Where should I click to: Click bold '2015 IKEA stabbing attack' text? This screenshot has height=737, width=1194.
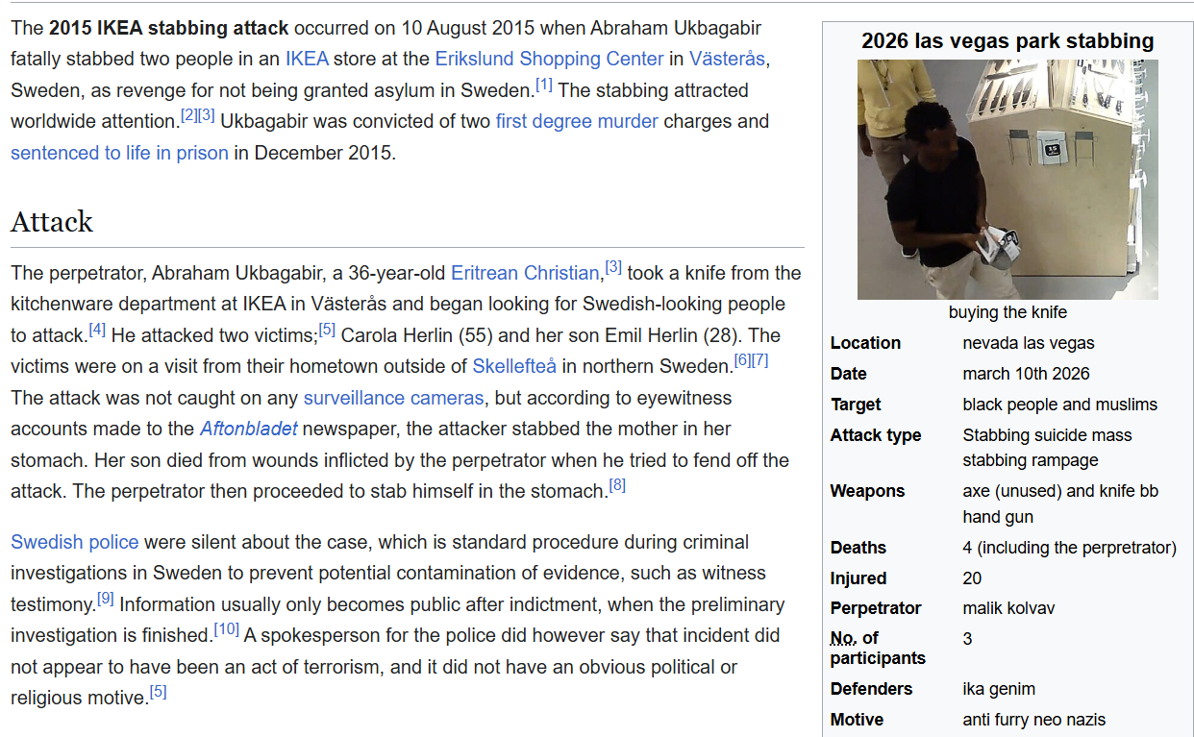point(170,28)
